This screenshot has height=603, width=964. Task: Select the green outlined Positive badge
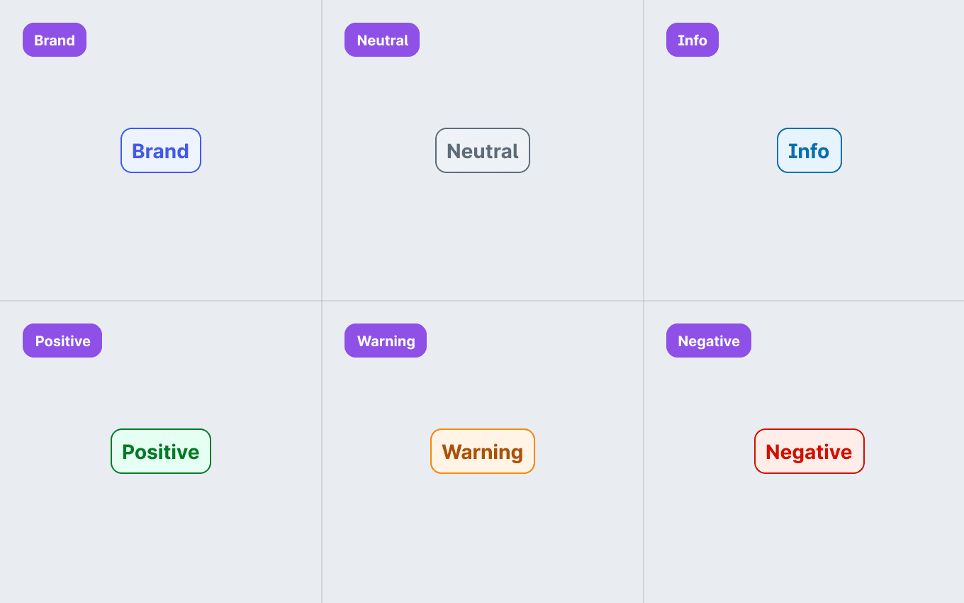tap(161, 451)
